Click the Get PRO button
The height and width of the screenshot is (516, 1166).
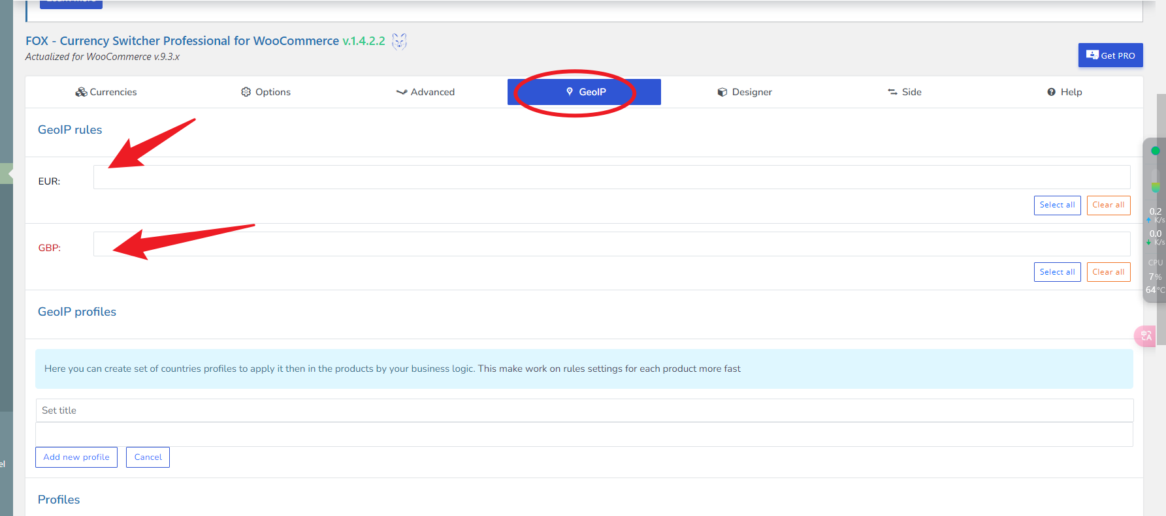[1110, 55]
